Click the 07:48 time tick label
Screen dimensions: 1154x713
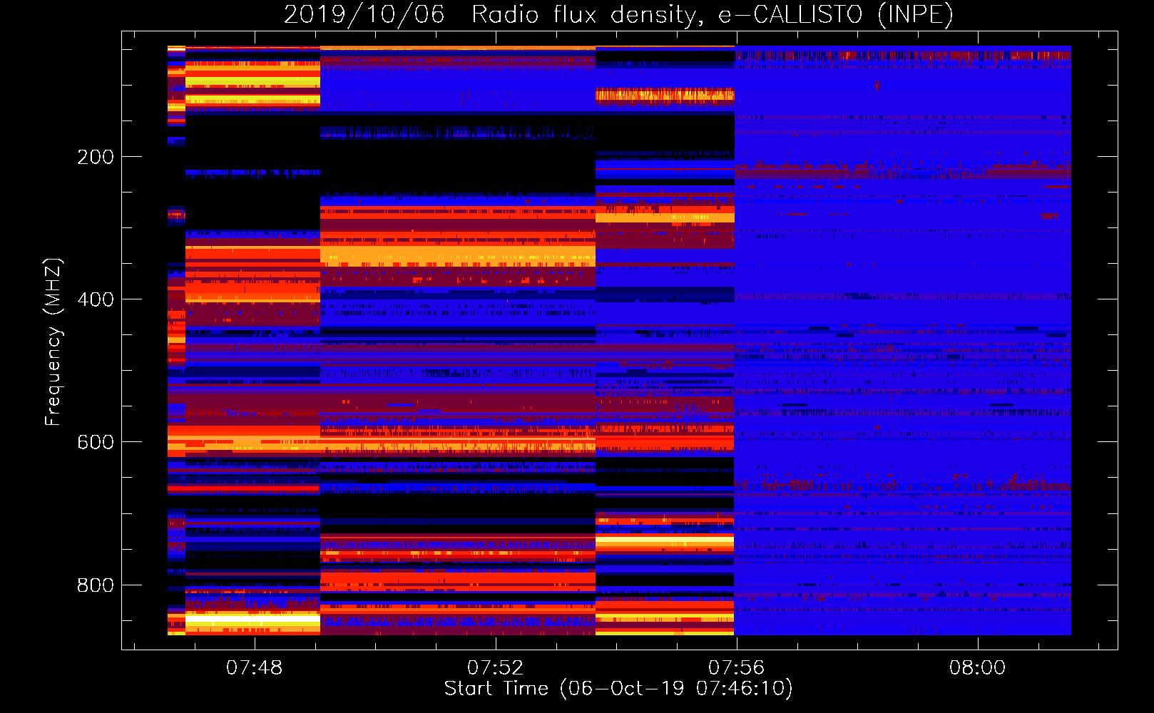(x=254, y=667)
